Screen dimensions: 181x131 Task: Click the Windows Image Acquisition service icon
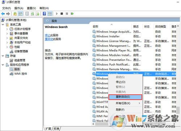coord(94,32)
